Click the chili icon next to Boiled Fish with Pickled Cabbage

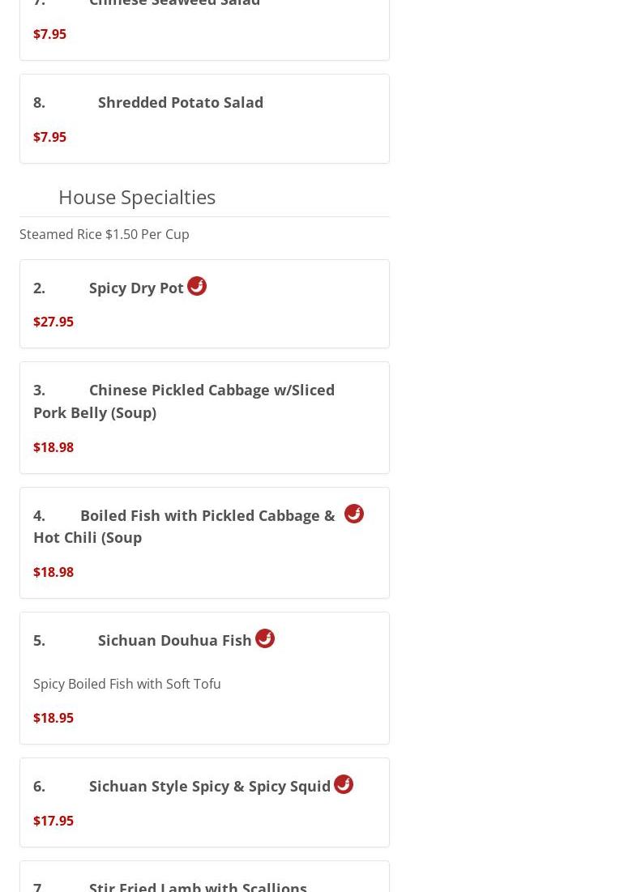coord(354,513)
